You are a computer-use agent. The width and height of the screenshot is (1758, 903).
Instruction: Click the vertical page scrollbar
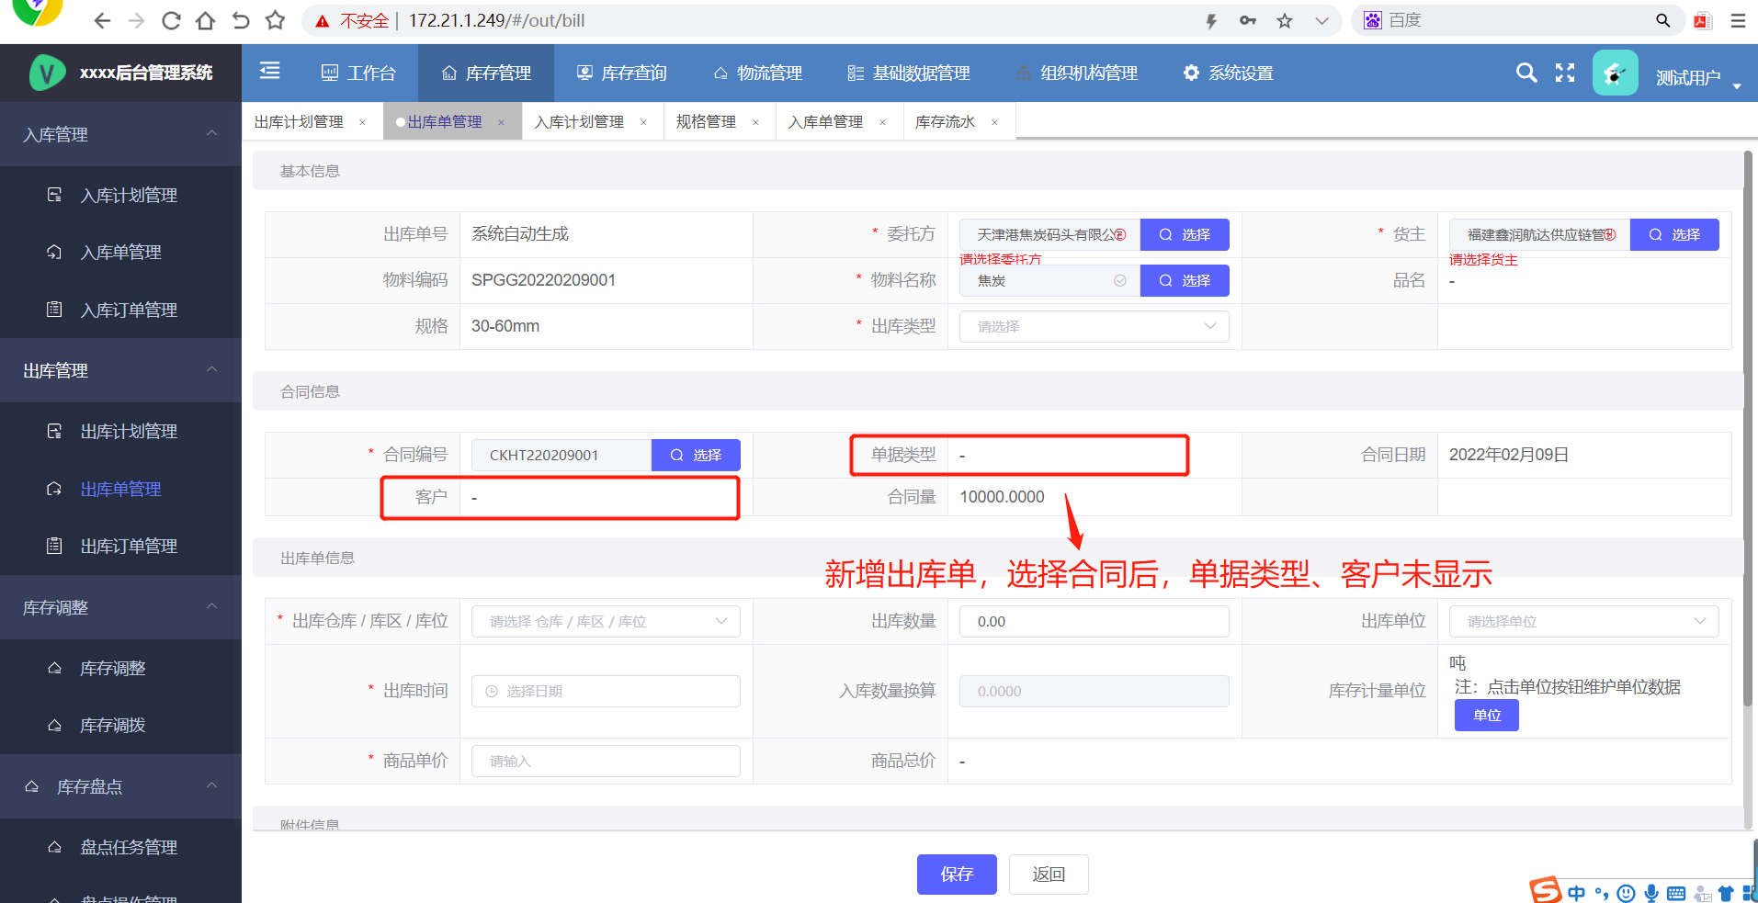click(1749, 428)
